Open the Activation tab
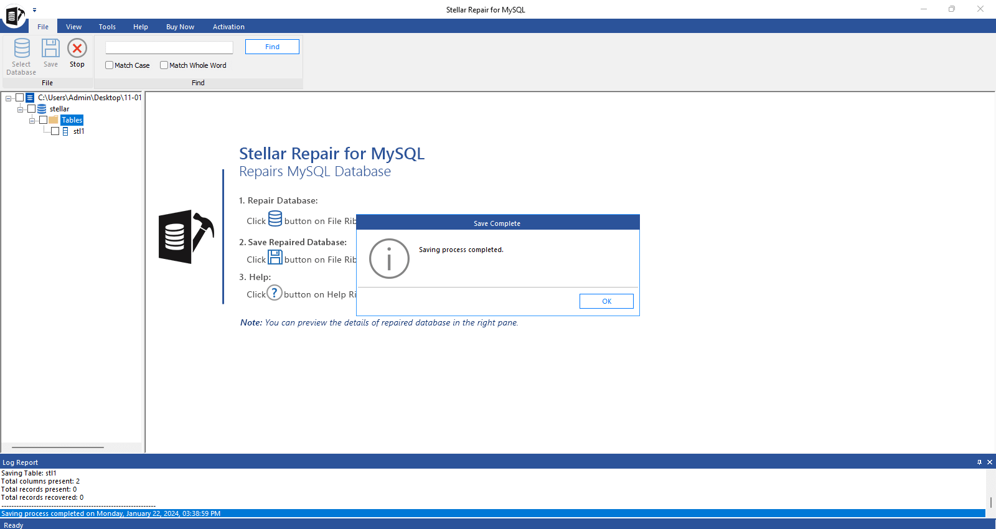Image resolution: width=996 pixels, height=529 pixels. tap(228, 27)
